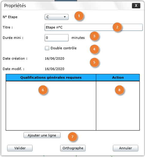Enable the Double contrôle checkbox
145x157 pixels.
47,48
